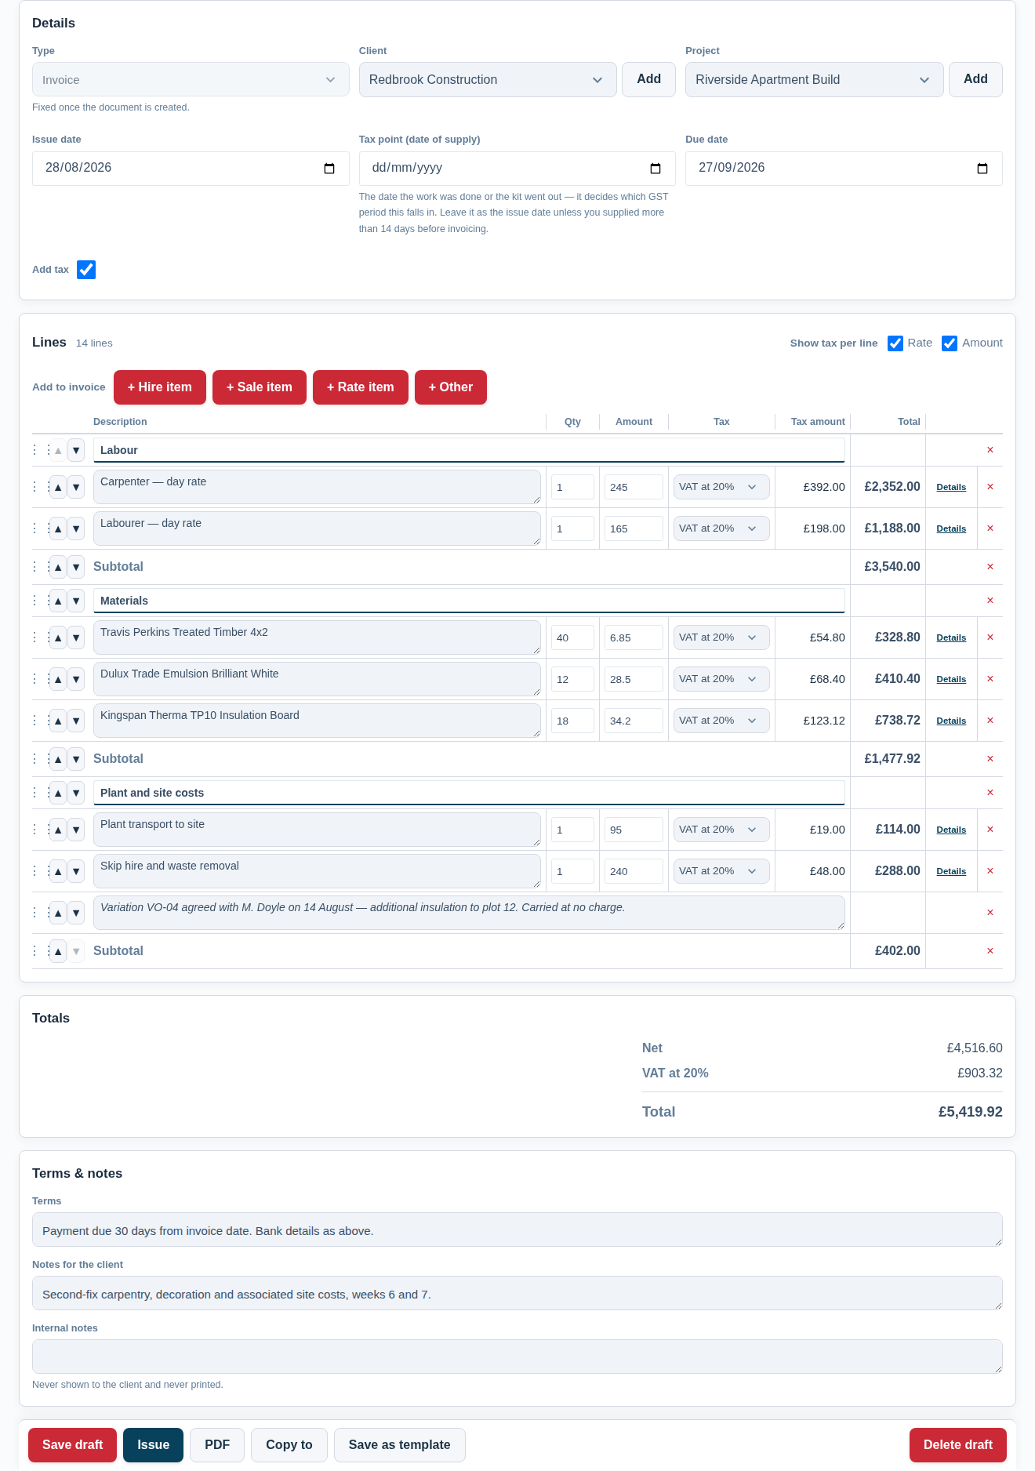The height and width of the screenshot is (1471, 1035).
Task: Open the Due date calendar picker
Action: (982, 169)
